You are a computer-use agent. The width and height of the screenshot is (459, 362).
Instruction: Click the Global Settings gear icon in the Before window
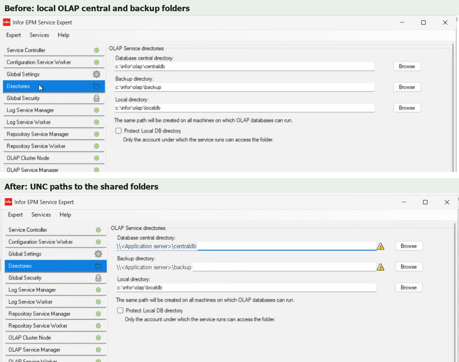pos(96,74)
